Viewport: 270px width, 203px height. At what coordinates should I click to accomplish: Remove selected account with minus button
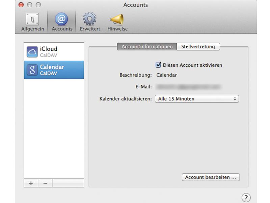tap(45, 183)
